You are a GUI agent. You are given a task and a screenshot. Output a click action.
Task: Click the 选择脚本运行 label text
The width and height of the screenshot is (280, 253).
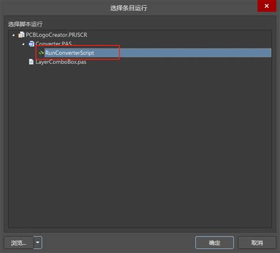pos(25,24)
